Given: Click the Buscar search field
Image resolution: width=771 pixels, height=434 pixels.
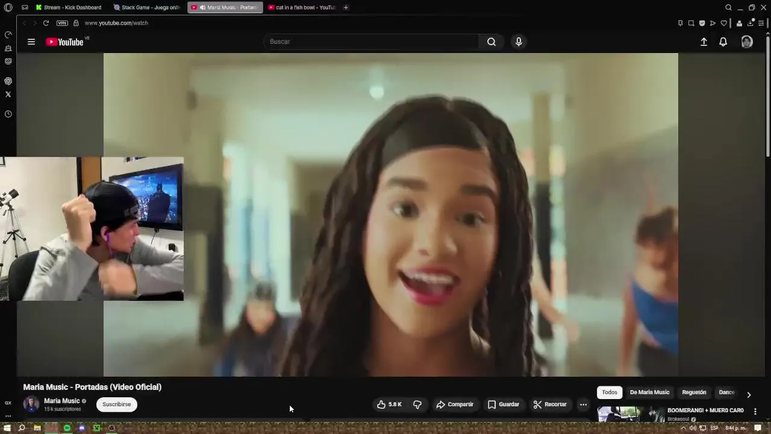Looking at the screenshot, I should pyautogui.click(x=371, y=42).
